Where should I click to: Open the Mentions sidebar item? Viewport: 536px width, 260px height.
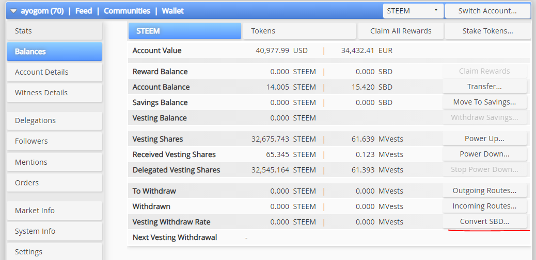point(54,162)
